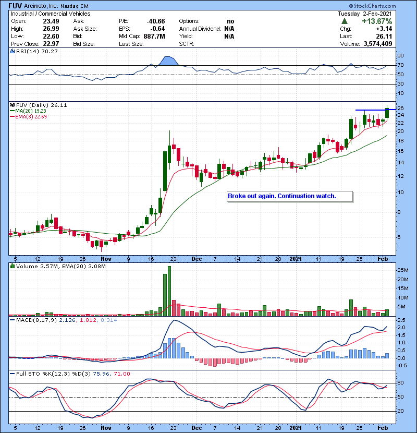
Task: Click the Last Size: label
Action: pyautogui.click(x=131, y=44)
